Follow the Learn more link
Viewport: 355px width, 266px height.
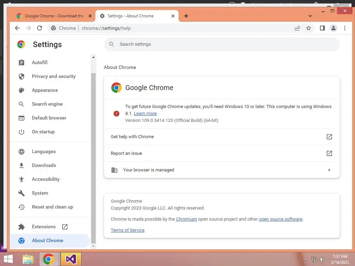point(145,114)
